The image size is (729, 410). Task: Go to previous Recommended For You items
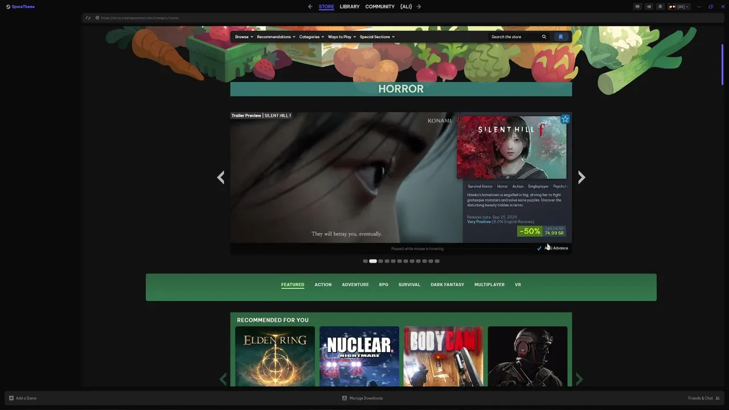coord(223,379)
